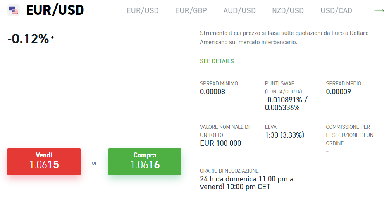Image resolution: width=389 pixels, height=197 pixels.
Task: Click the EUR 100 000 lot value
Action: click(220, 143)
